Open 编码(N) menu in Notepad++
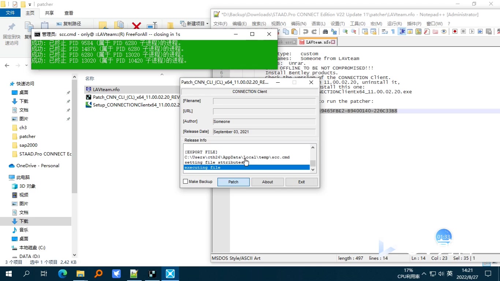500x281 pixels. [x=298, y=23]
